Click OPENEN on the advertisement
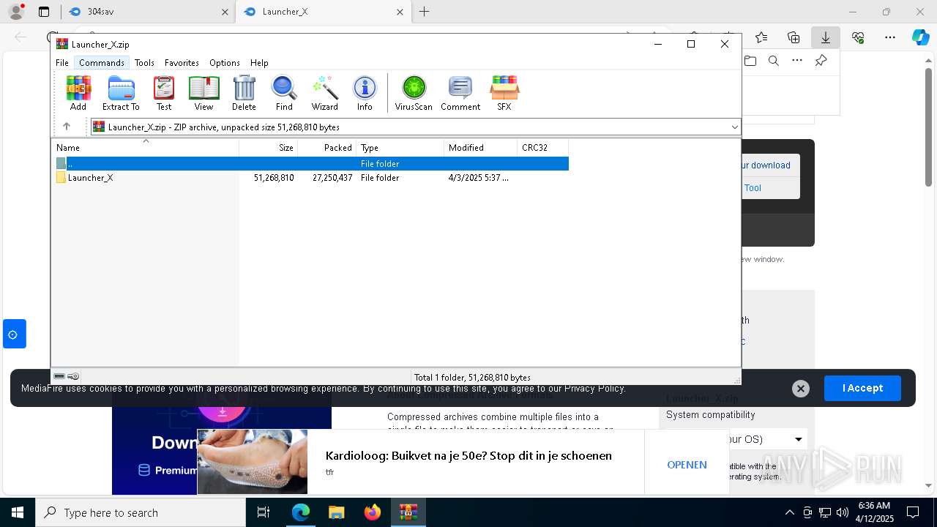 pos(687,465)
